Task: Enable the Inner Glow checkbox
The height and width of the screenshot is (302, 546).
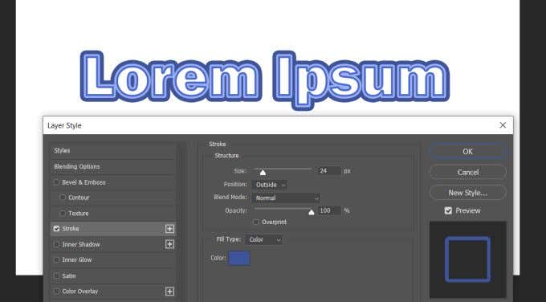Action: click(x=56, y=259)
